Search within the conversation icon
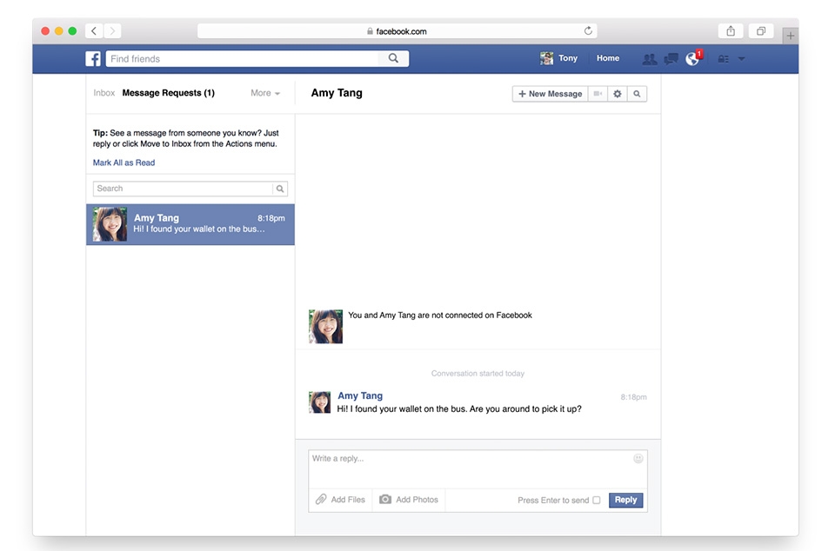Screen dimensions: 835x551 coord(637,94)
